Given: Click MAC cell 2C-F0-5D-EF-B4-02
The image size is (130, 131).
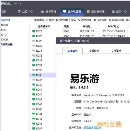Looking at the screenshot, I should point(114,36).
